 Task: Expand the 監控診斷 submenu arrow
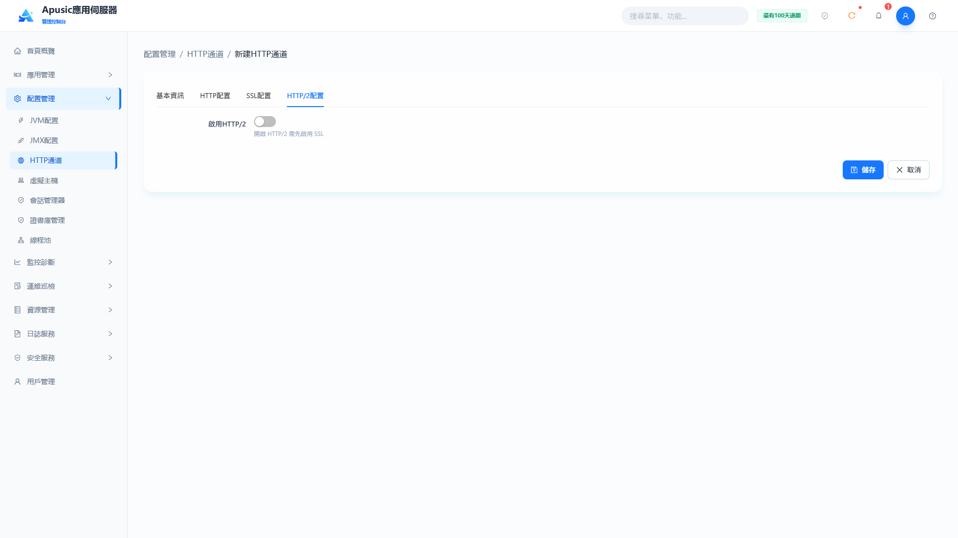pyautogui.click(x=110, y=262)
